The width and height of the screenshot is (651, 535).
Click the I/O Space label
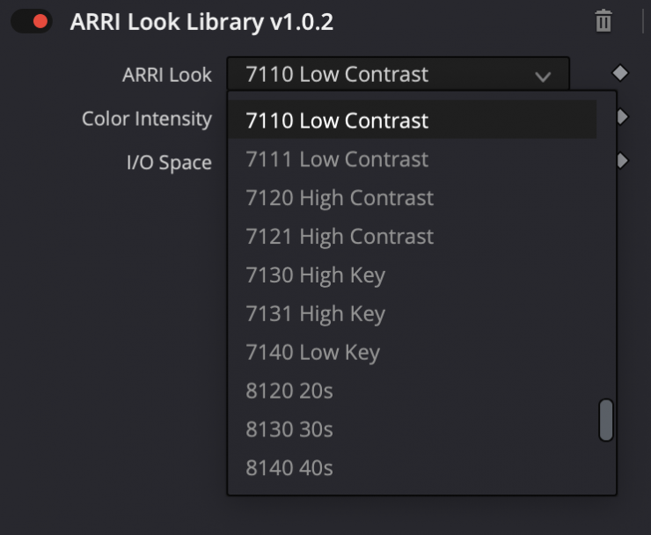(x=170, y=162)
